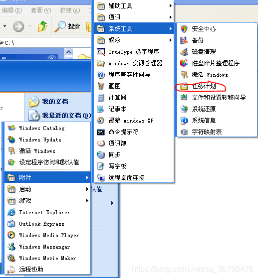Open Disk Cleanup (磁盘清理) icon

tap(184, 52)
